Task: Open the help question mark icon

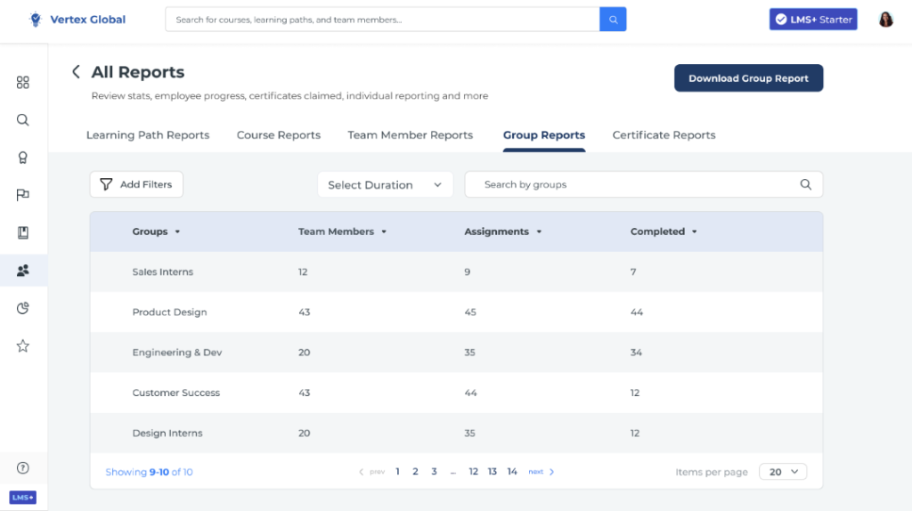Action: point(23,468)
